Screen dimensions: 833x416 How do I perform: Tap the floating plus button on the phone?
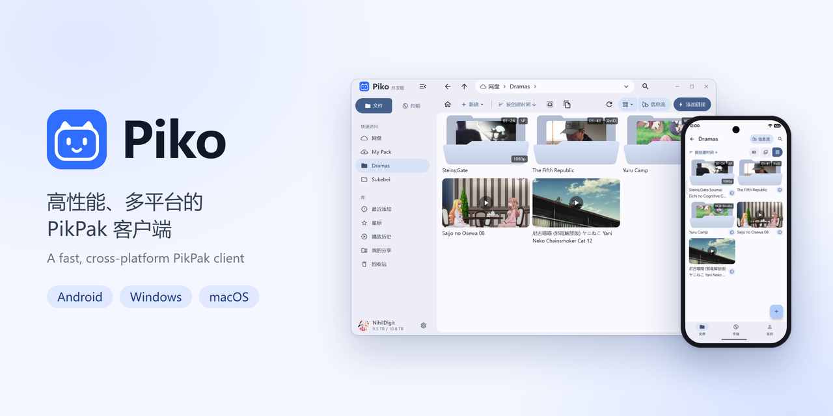pos(776,311)
